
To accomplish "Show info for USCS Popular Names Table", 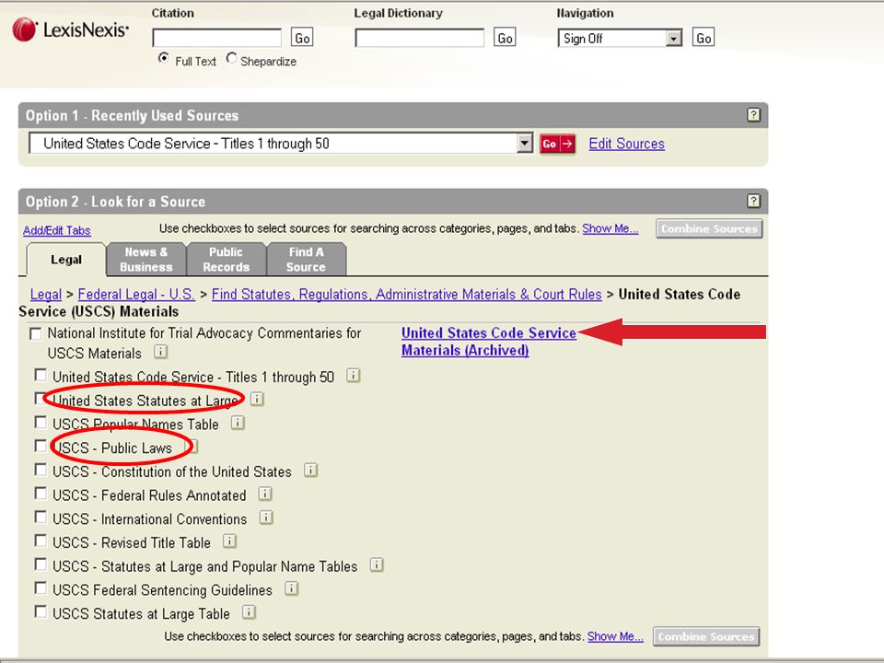I will point(238,423).
